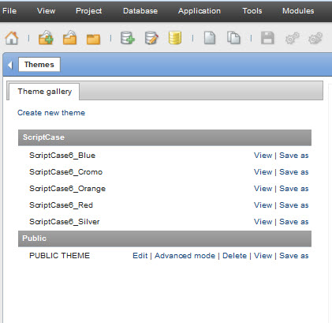
Task: Select the Theme gallery tab
Action: (44, 92)
